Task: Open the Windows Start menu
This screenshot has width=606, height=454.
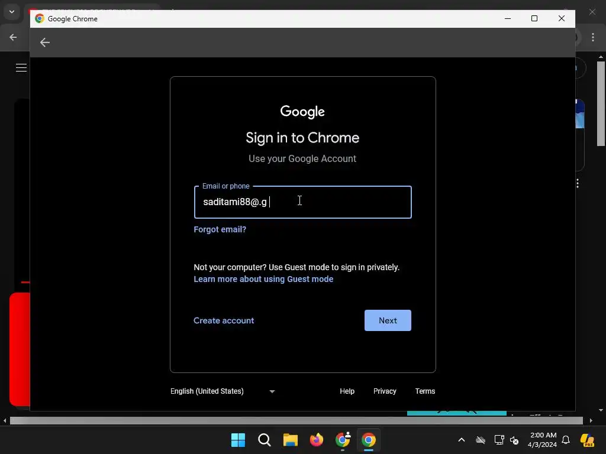Action: [x=238, y=440]
